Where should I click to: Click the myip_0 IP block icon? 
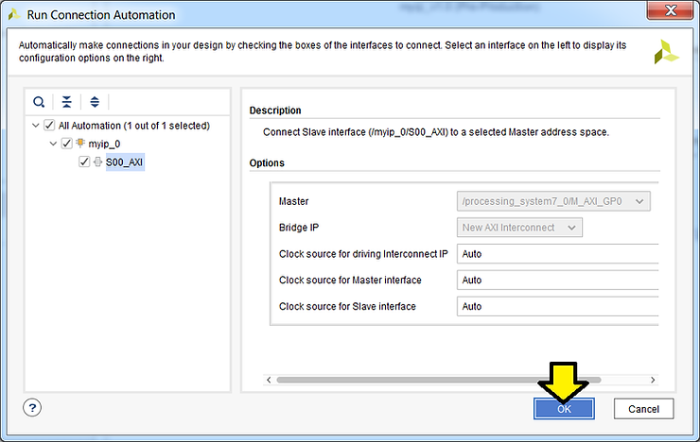point(80,143)
